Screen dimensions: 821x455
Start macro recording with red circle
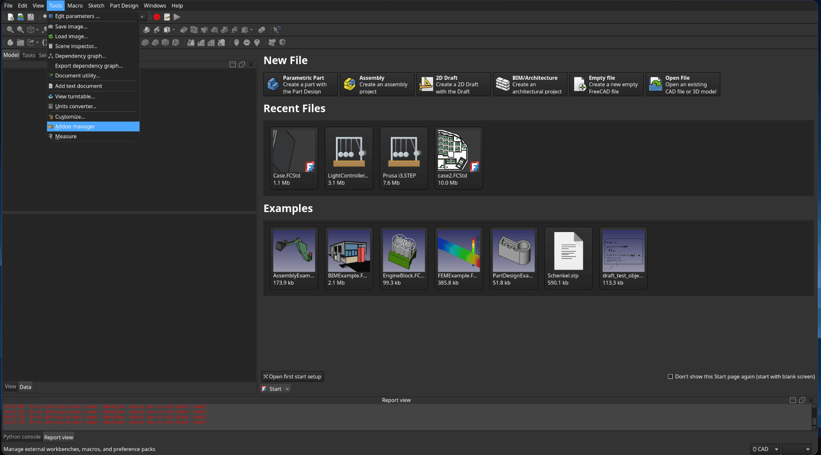157,17
